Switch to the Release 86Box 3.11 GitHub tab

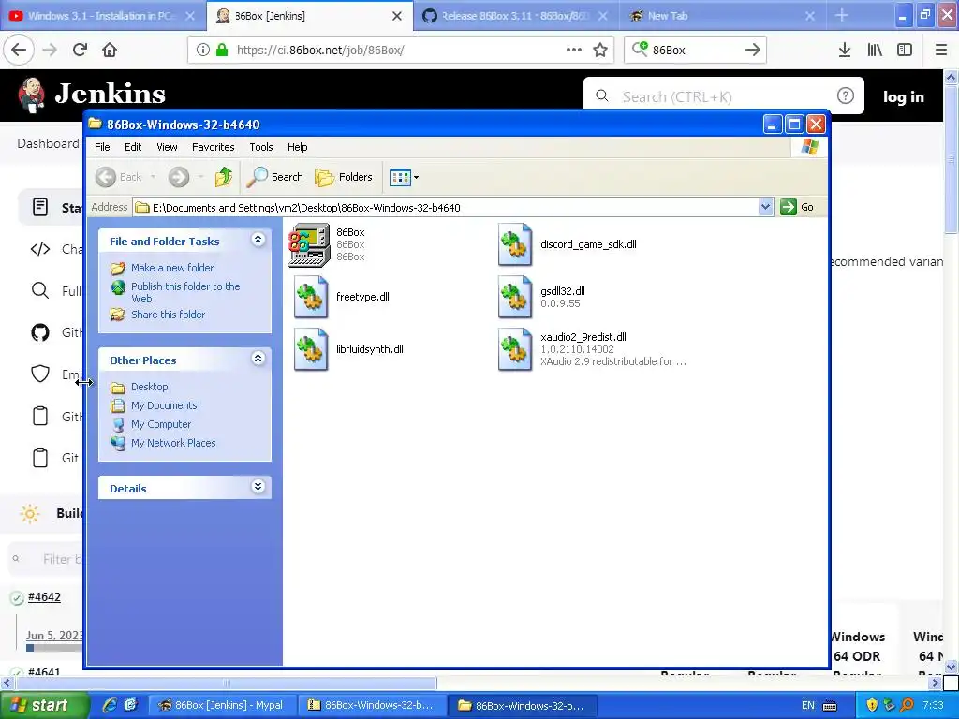click(x=515, y=16)
